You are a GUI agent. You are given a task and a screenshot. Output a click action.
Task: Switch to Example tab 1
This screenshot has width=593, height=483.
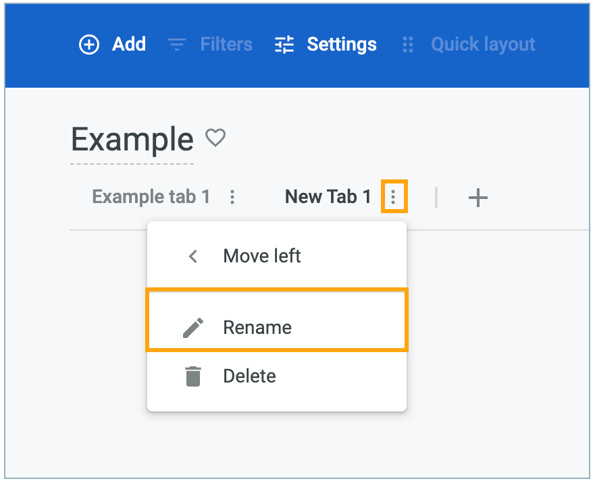click(151, 197)
